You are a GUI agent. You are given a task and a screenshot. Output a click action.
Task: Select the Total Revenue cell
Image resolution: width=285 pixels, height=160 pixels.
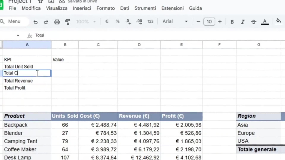point(27,81)
